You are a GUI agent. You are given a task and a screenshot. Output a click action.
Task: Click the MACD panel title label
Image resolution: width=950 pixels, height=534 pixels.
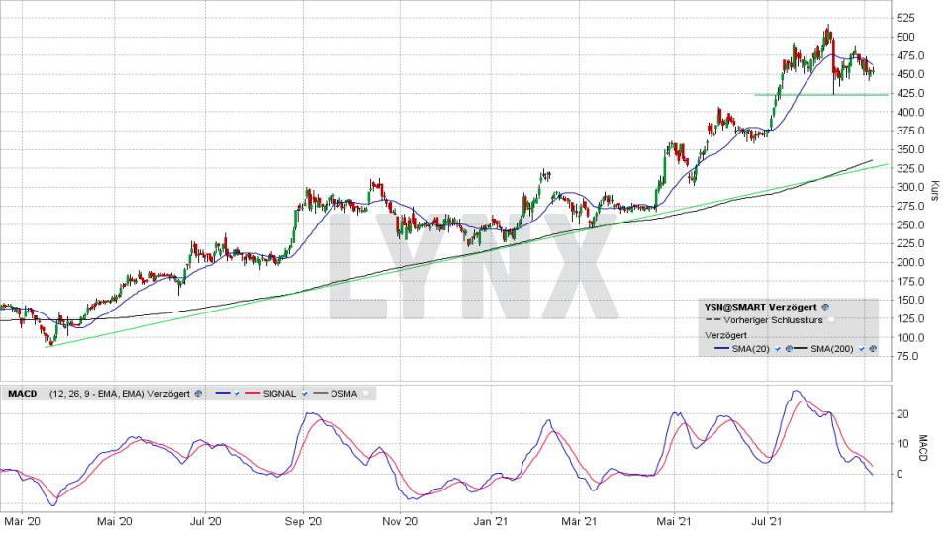23,393
